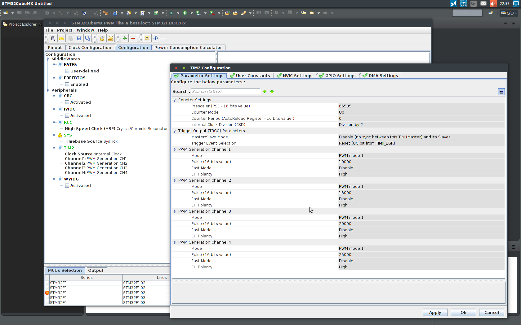Collapse the Peripherals tree node
Image resolution: width=521 pixels, height=325 pixels.
click(48, 90)
